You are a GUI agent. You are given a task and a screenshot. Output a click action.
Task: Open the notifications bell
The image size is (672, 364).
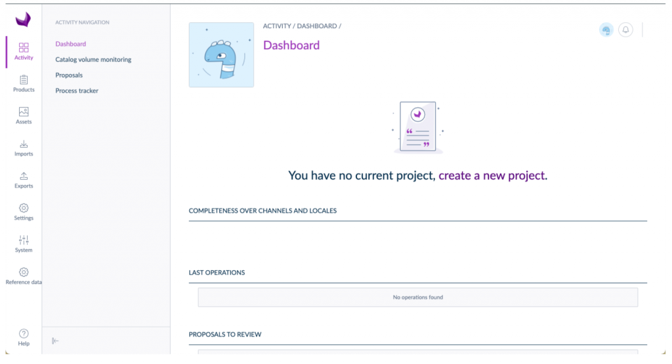[625, 30]
